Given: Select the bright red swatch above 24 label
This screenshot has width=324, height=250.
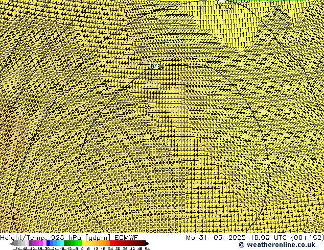Looking at the screenshot, I should click(x=111, y=243).
